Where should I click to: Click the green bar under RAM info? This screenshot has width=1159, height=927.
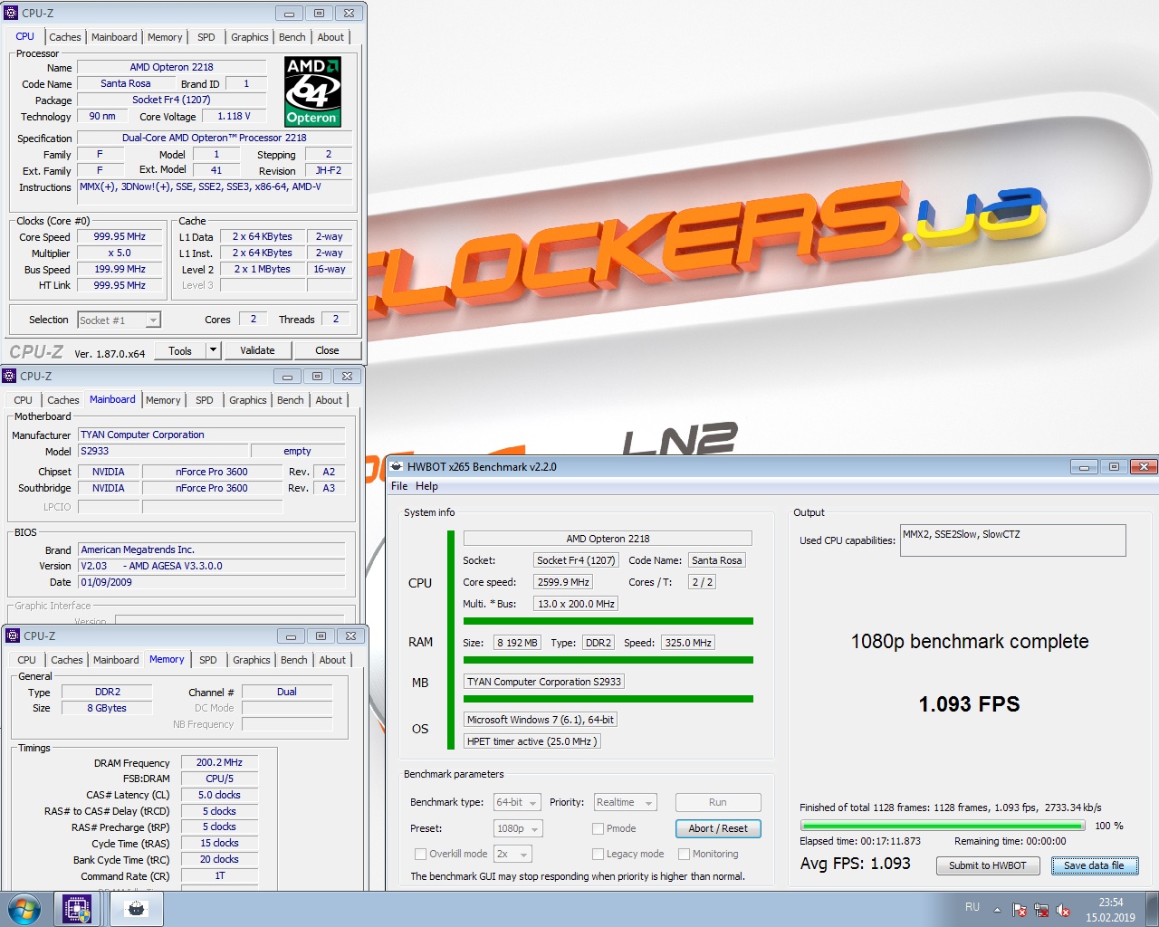pos(608,660)
